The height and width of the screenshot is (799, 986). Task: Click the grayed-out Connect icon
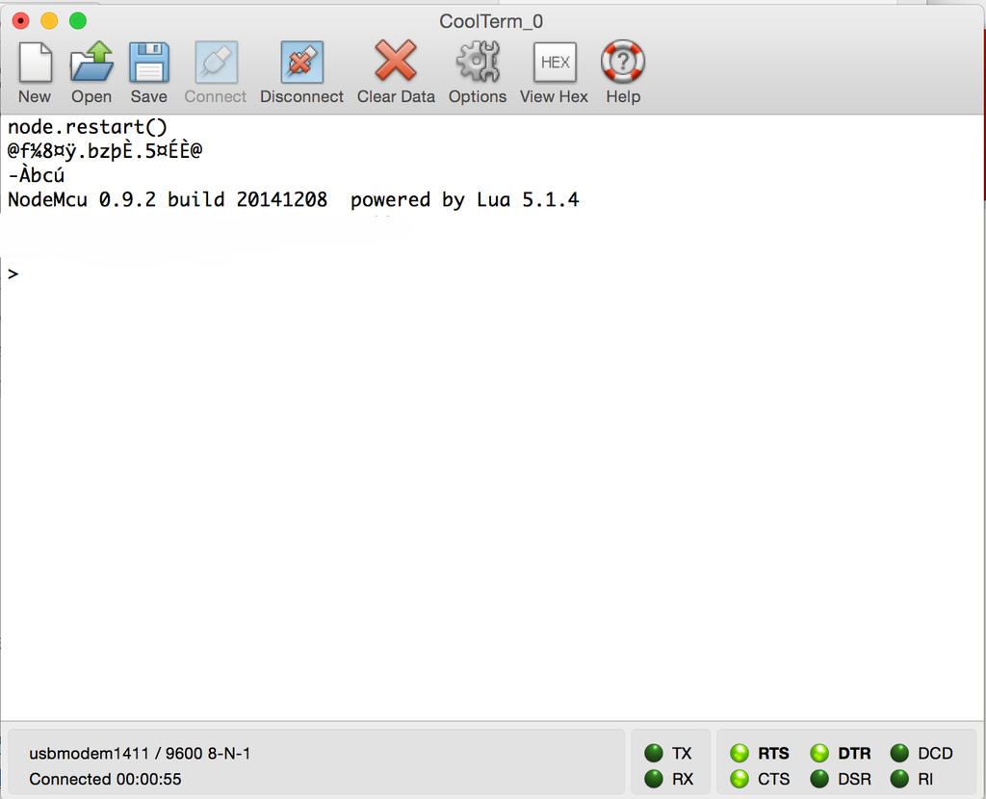tap(217, 63)
